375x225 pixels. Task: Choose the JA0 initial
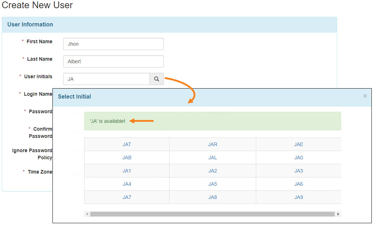click(x=299, y=157)
